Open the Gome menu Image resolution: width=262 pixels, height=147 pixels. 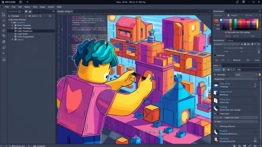(51, 7)
